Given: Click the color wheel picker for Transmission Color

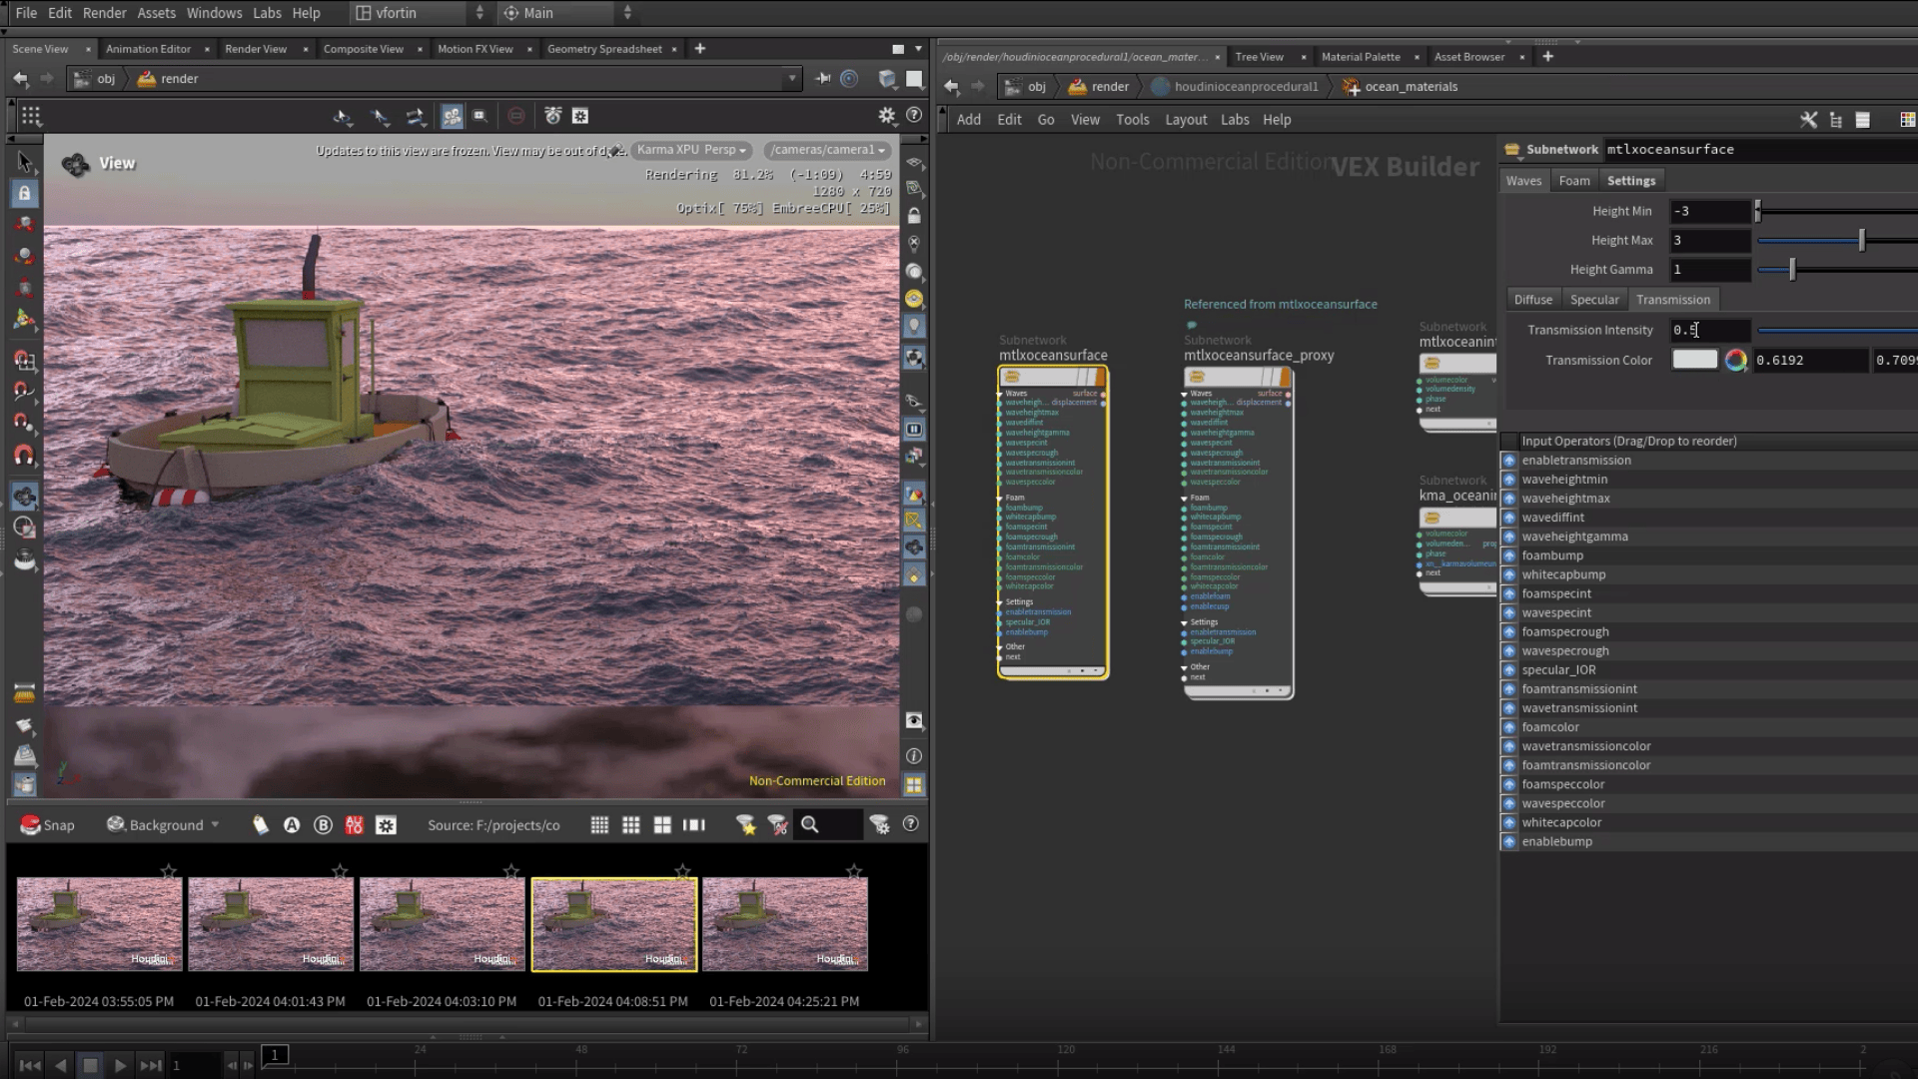Looking at the screenshot, I should point(1736,361).
